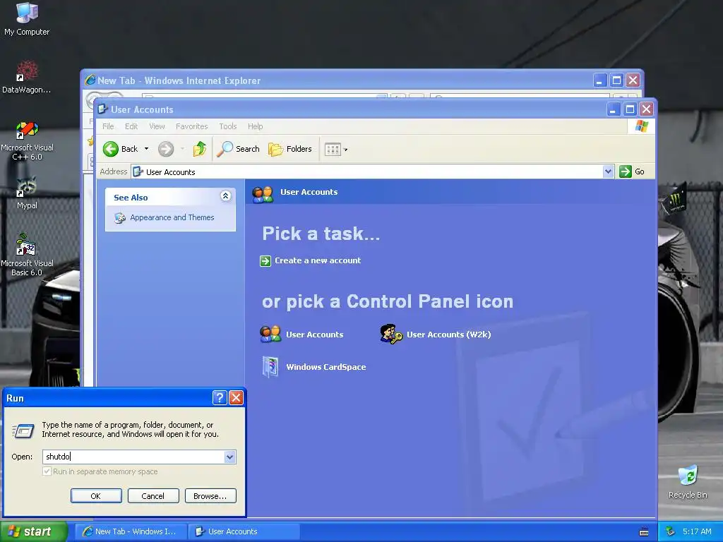Open the DataWagon desktop shortcut

(27, 77)
